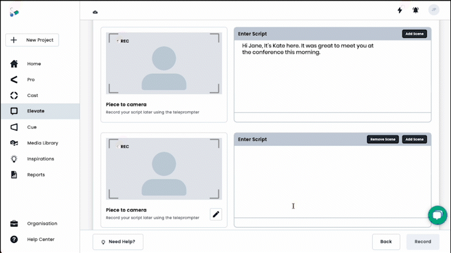
Task: Click the New Project button
Action: [32, 40]
